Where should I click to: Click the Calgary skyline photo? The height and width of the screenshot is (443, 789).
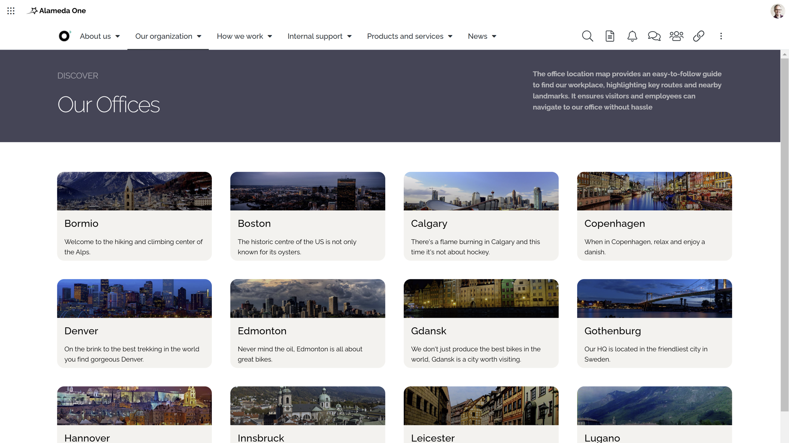[x=481, y=191]
